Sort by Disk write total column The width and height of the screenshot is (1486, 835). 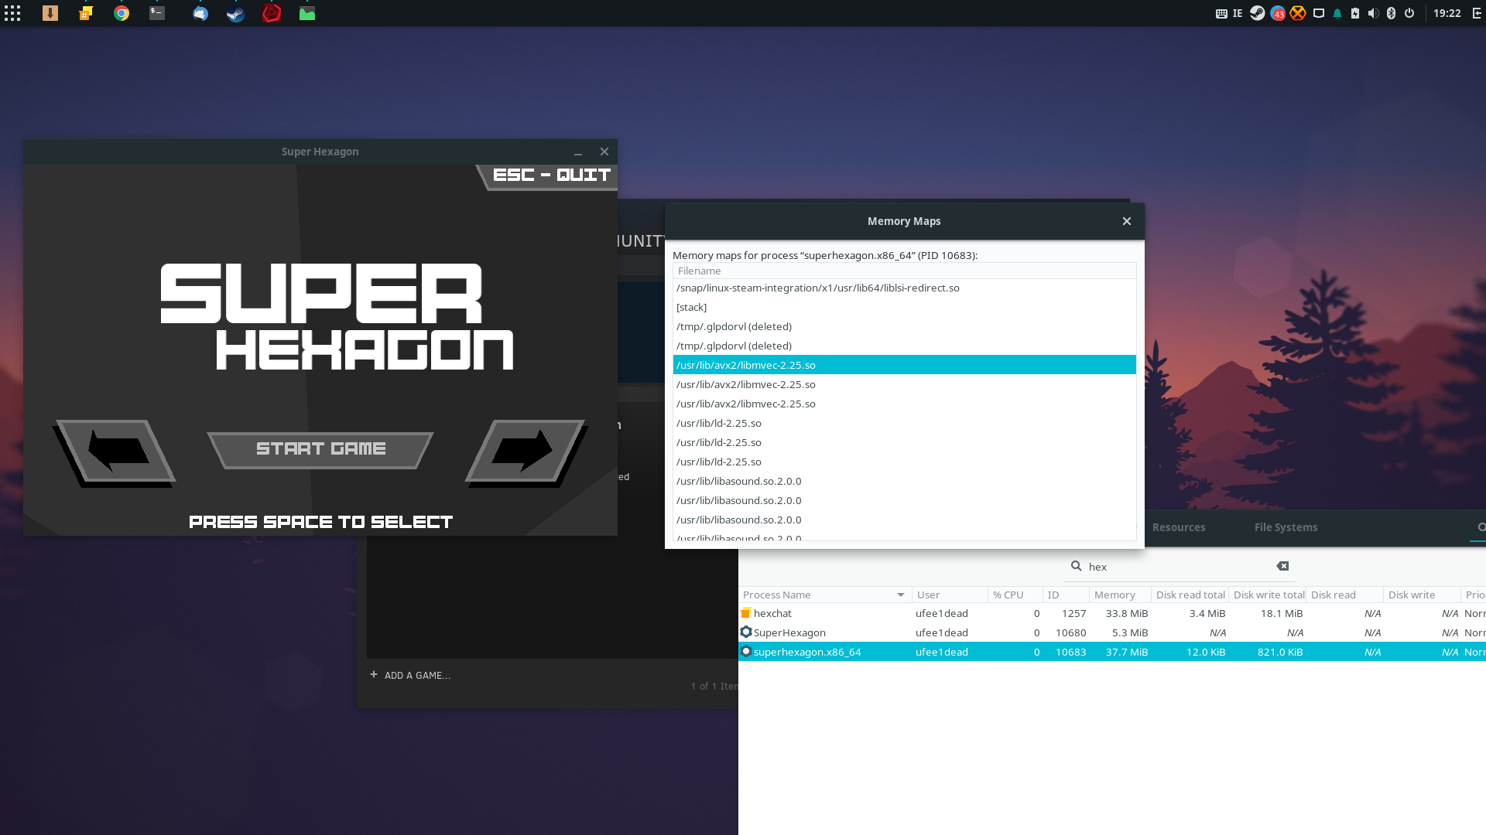click(1268, 595)
